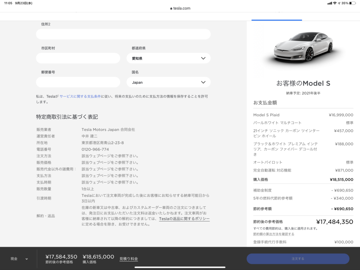The image size is (360, 270).
Task: Expand the 国名 dropdown set to Japan
Action: (168, 82)
